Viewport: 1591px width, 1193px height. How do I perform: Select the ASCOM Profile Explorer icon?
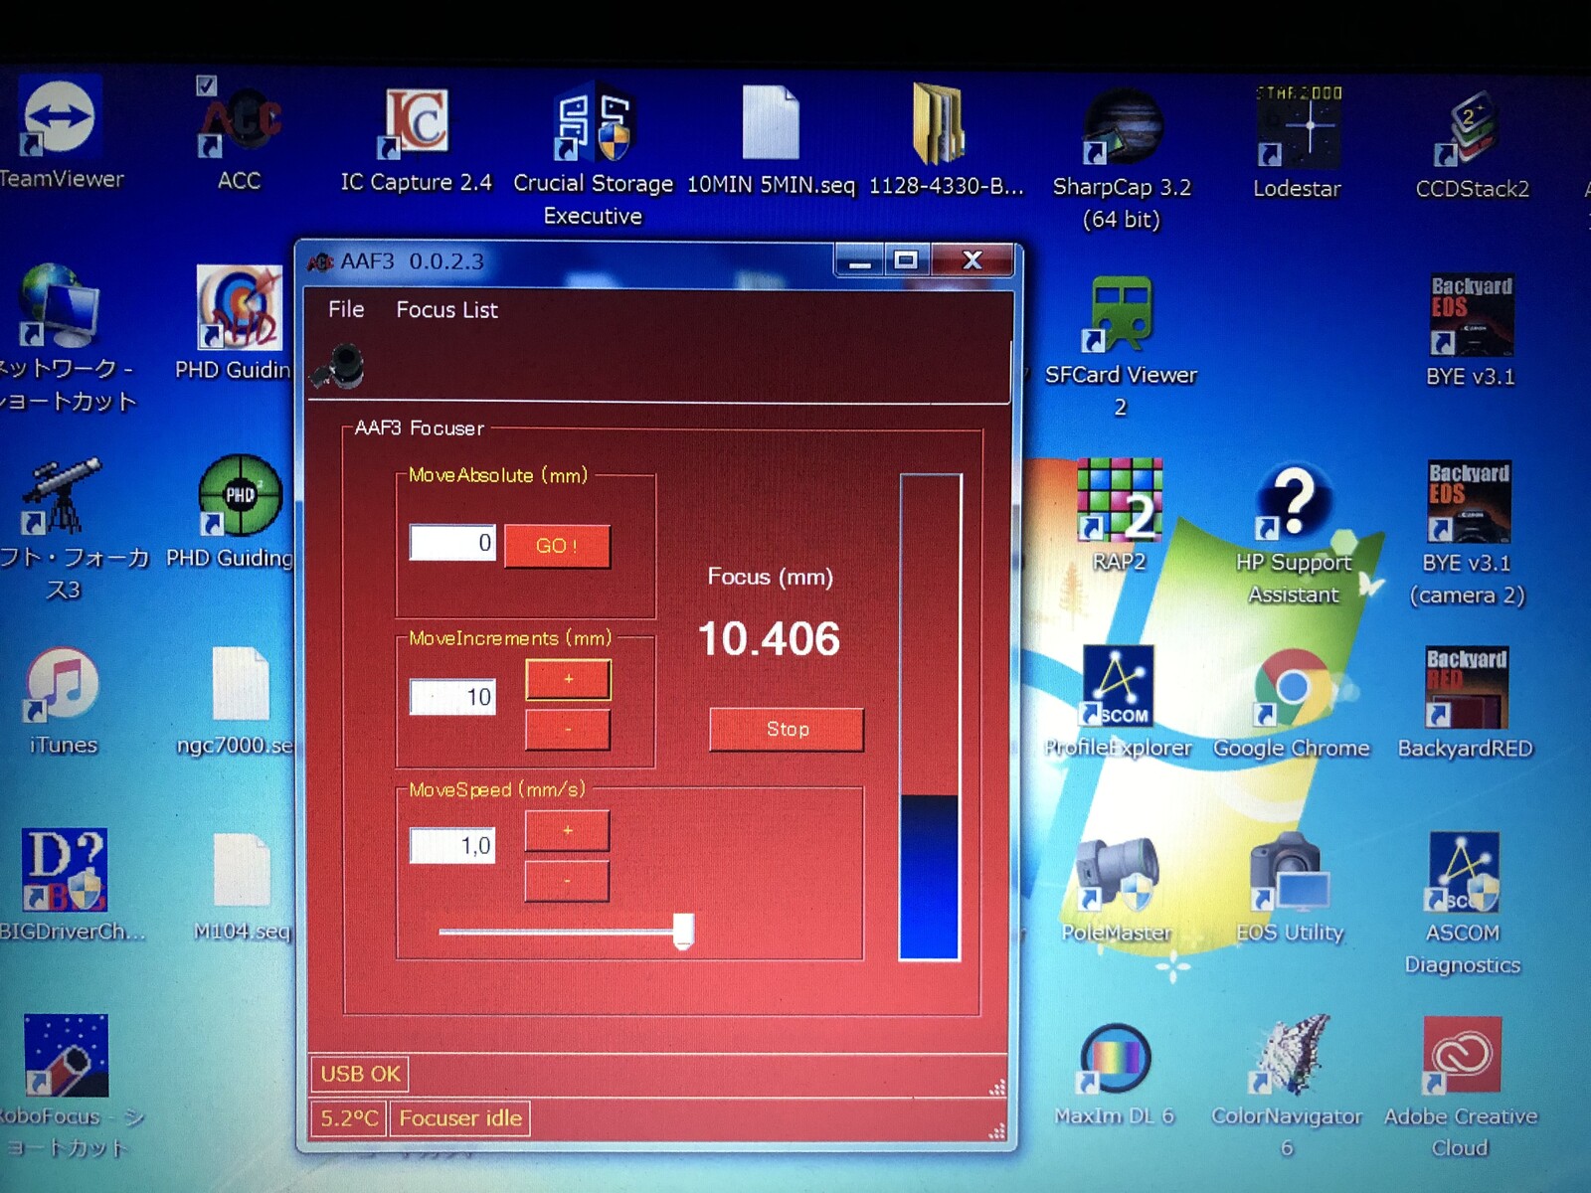click(x=1119, y=703)
